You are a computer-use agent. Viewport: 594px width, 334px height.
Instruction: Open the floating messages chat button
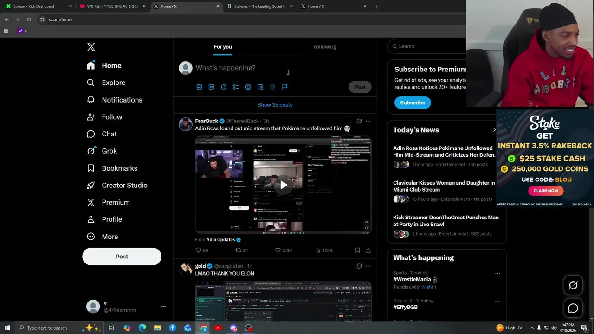573,308
